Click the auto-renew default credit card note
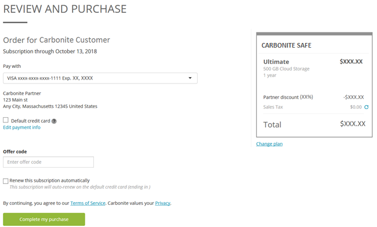 pyautogui.click(x=80, y=187)
